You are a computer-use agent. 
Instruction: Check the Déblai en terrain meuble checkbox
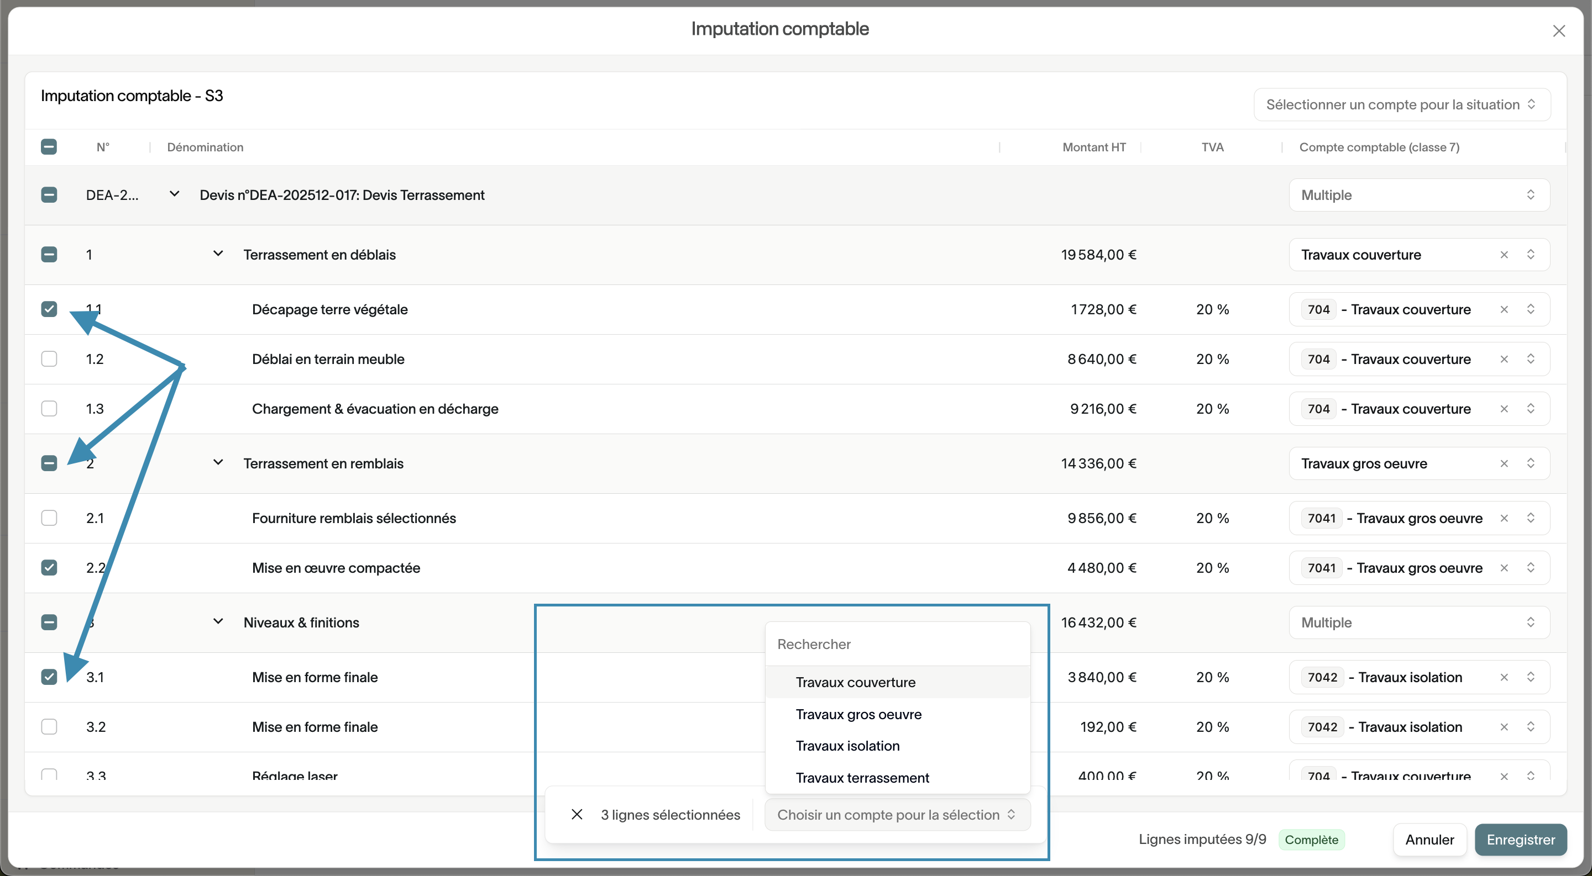tap(49, 358)
